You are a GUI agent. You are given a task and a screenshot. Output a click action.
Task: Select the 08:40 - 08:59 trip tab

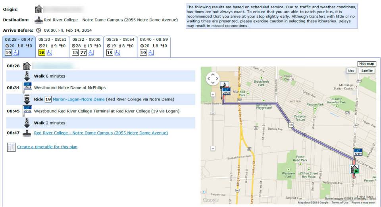point(154,46)
